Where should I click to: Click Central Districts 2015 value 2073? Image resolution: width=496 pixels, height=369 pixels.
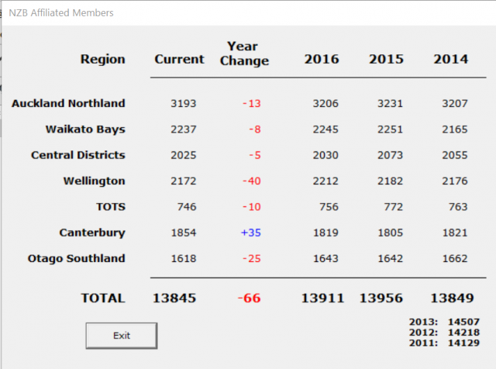click(390, 155)
